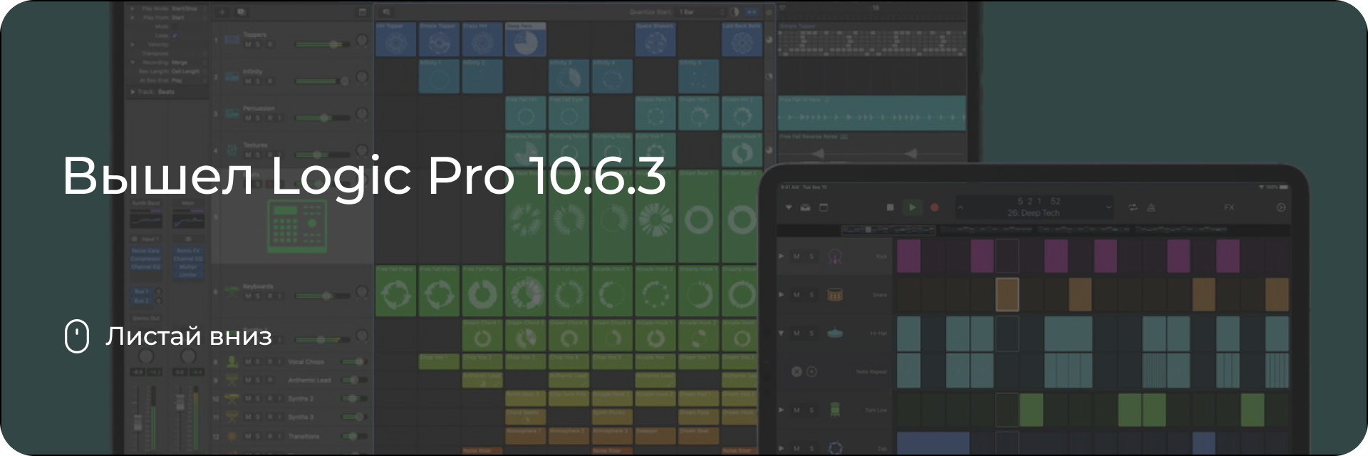Trigger the Space Shakers cell

655,39
